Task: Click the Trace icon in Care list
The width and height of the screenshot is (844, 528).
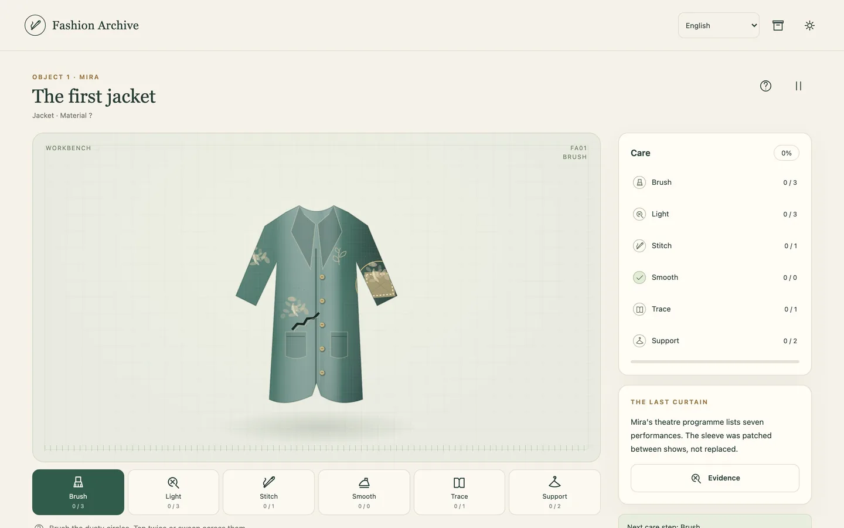Action: tap(639, 309)
